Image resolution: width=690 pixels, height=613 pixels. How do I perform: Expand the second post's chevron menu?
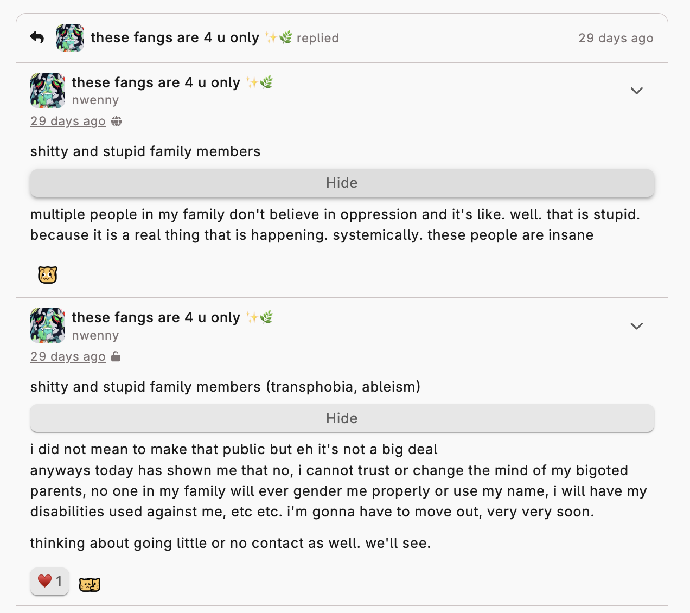click(636, 326)
